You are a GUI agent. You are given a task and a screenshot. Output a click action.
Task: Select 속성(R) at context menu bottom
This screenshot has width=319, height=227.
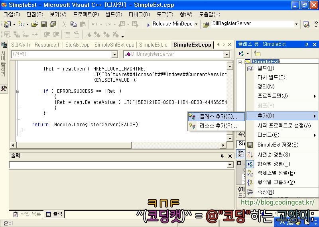point(282,192)
